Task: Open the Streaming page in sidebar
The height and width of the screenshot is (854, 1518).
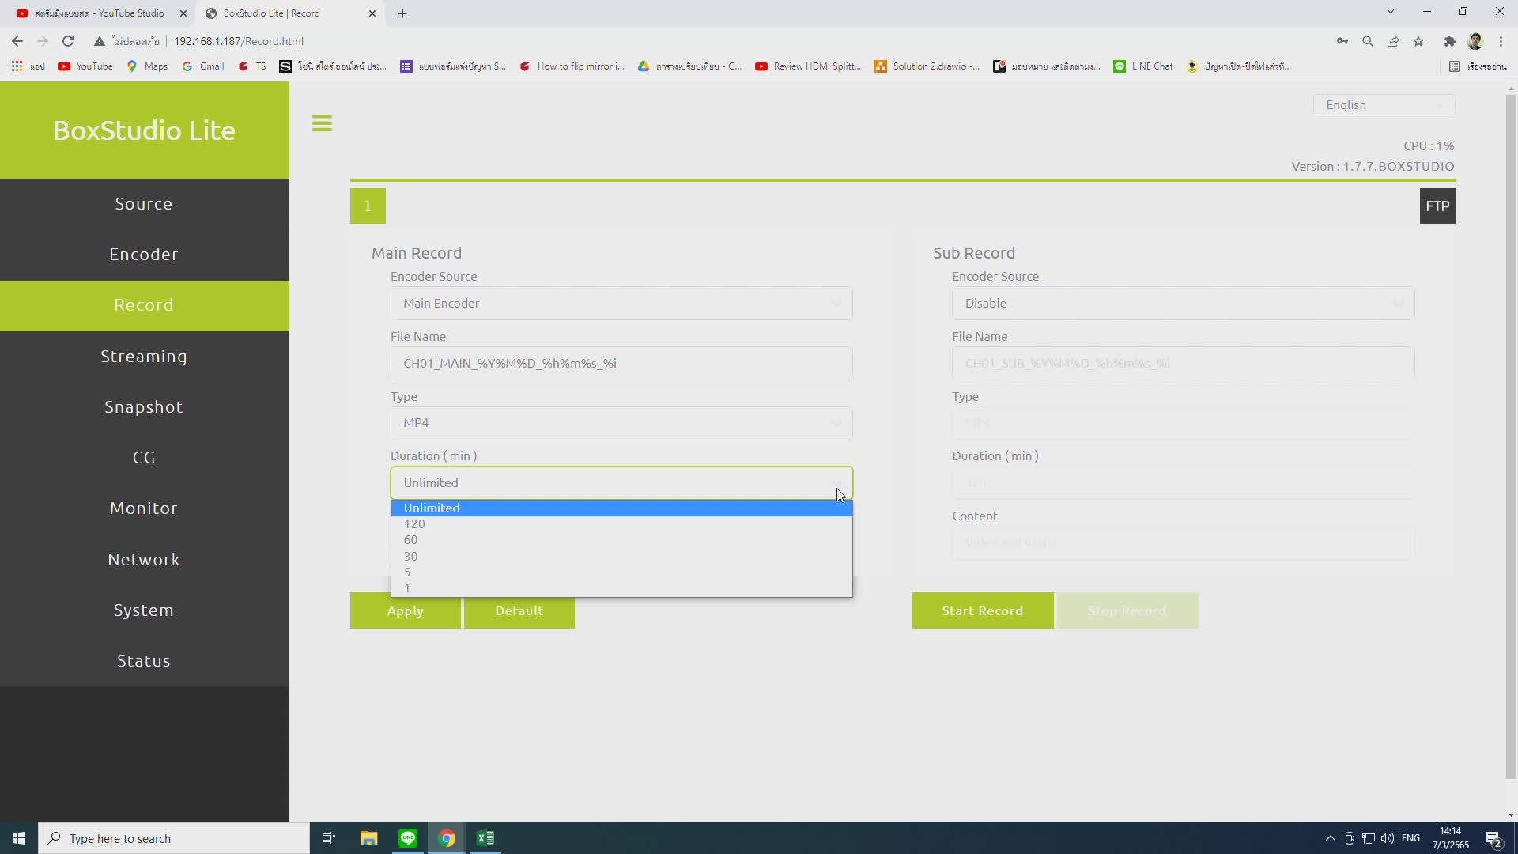Action: [x=144, y=357]
